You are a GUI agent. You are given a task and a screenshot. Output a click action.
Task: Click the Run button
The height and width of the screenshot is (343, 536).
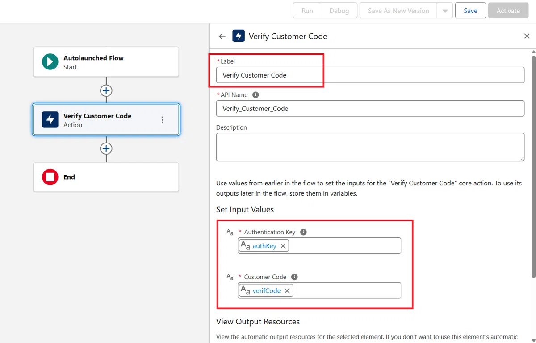[x=307, y=11]
